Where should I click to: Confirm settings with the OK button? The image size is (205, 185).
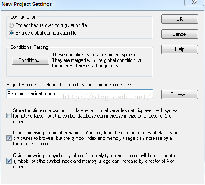180,19
